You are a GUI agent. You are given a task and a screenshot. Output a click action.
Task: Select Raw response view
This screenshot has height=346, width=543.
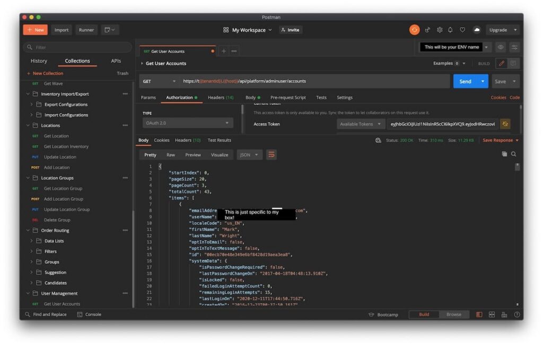[x=171, y=155]
